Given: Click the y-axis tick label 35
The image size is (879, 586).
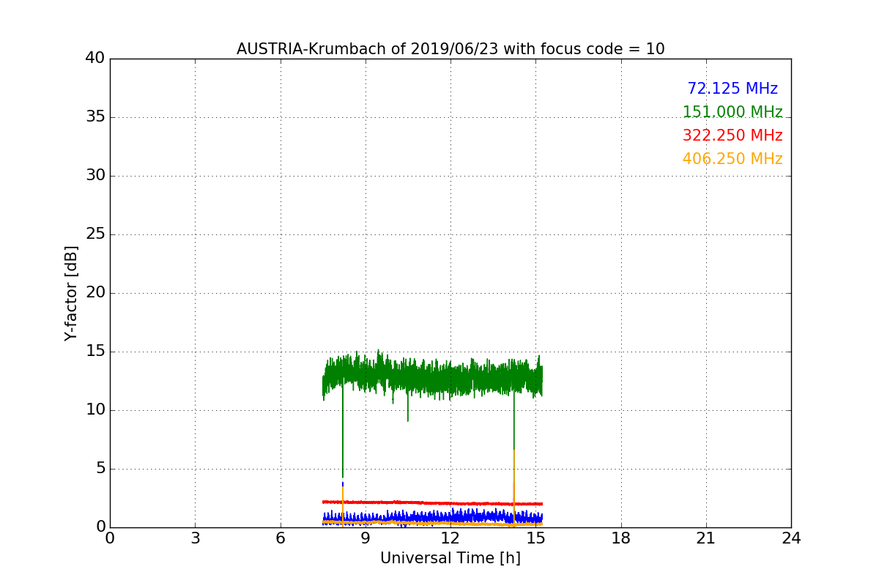Looking at the screenshot, I should [95, 117].
